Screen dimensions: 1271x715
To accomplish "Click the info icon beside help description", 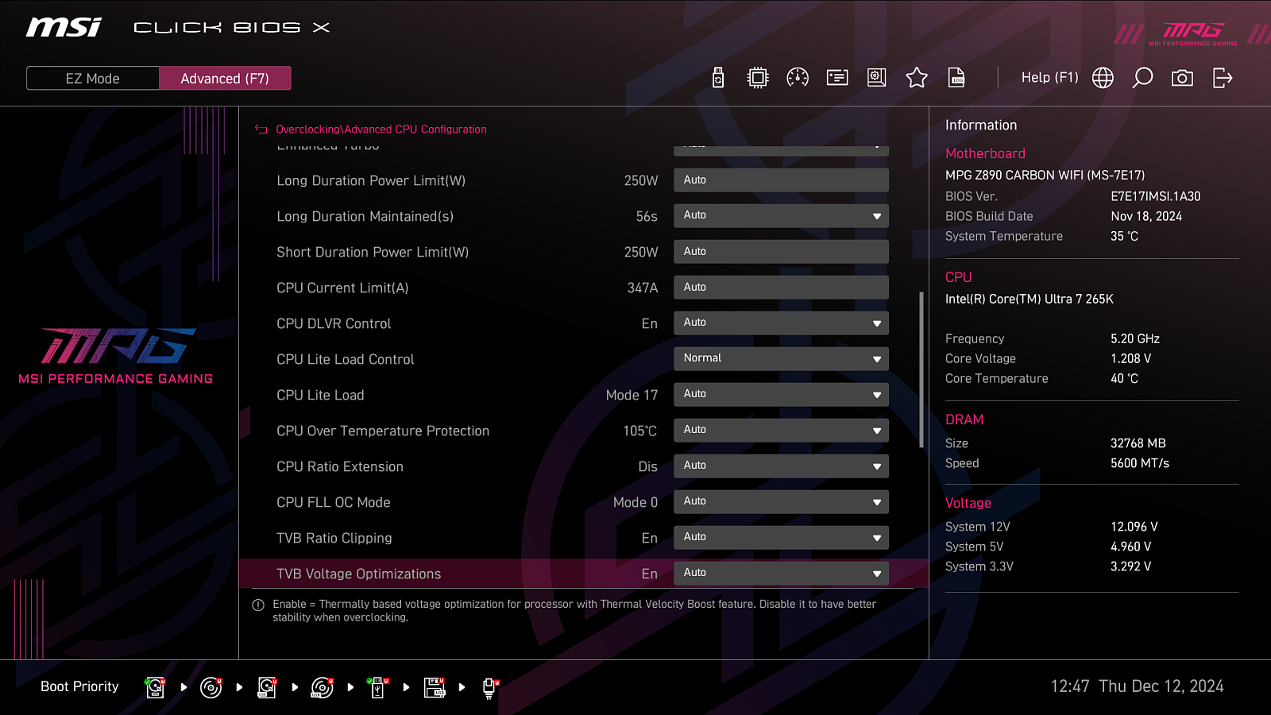I will click(x=258, y=605).
